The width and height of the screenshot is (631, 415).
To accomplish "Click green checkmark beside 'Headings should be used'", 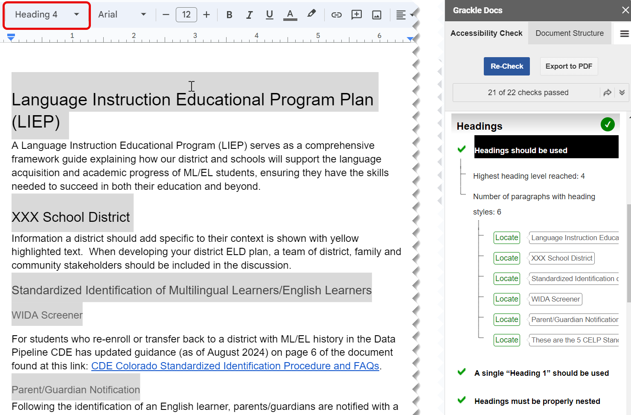I will pyautogui.click(x=462, y=149).
